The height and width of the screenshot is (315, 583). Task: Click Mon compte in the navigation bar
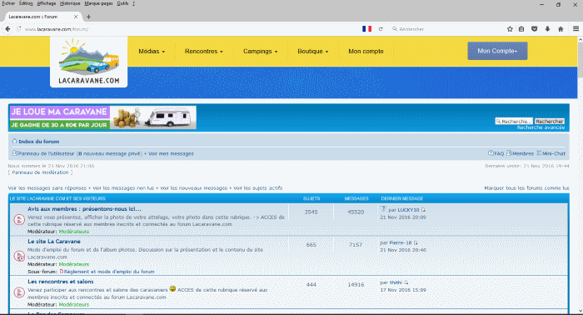coord(366,52)
